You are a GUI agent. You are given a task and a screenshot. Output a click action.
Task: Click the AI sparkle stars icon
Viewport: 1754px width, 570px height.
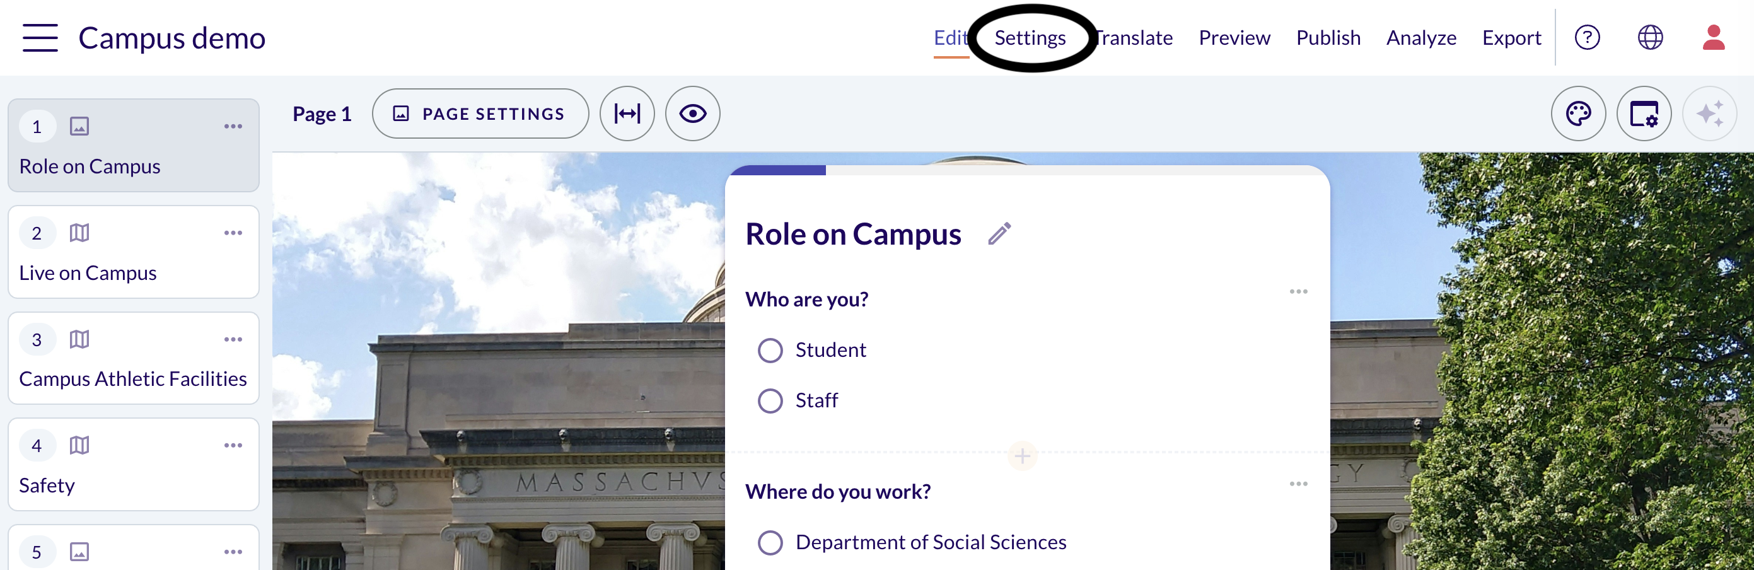(1709, 113)
